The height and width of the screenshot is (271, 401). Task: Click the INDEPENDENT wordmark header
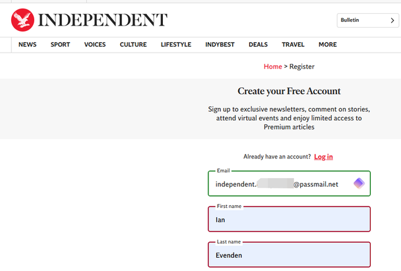102,20
